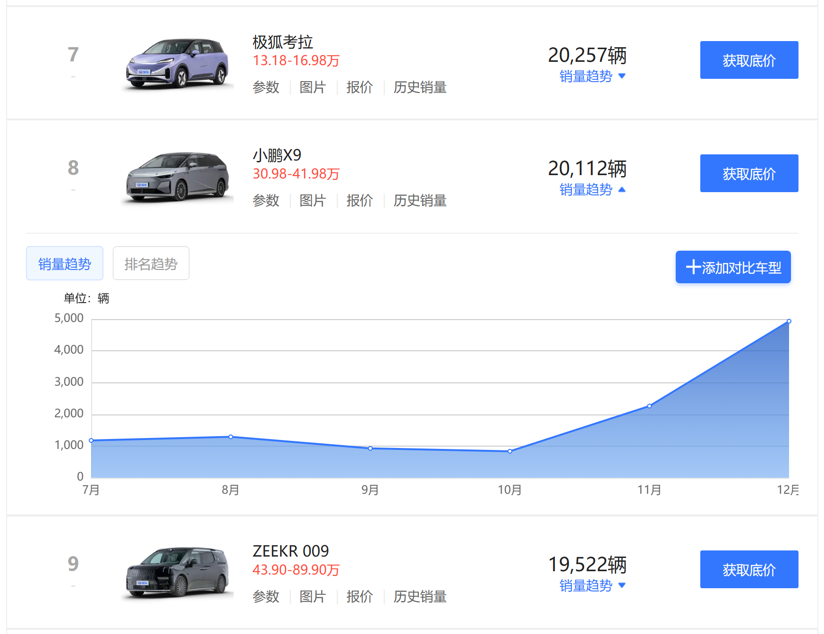This screenshot has height=634, width=824.
Task: Open the ZEEKR 009 car thumbnail image
Action: point(178,573)
